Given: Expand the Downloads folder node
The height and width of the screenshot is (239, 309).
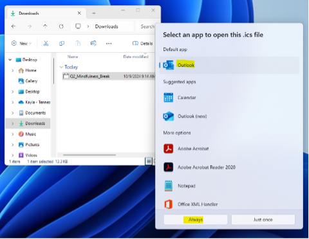Looking at the screenshot, I should coord(12,123).
